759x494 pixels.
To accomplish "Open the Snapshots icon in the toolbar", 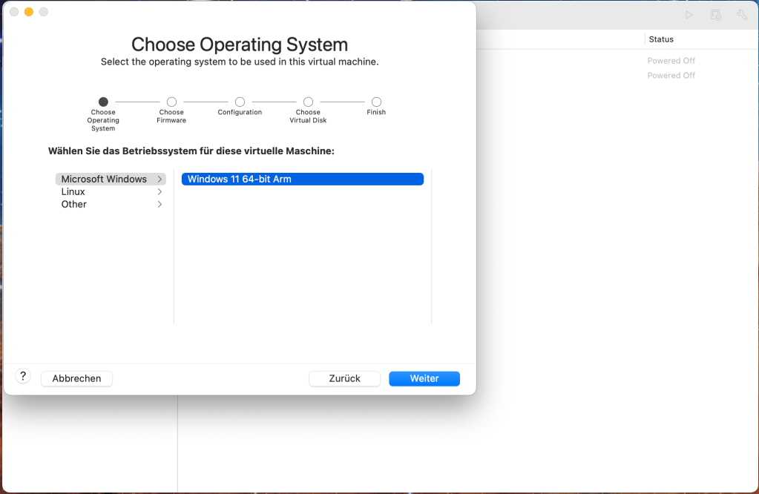I will (714, 14).
